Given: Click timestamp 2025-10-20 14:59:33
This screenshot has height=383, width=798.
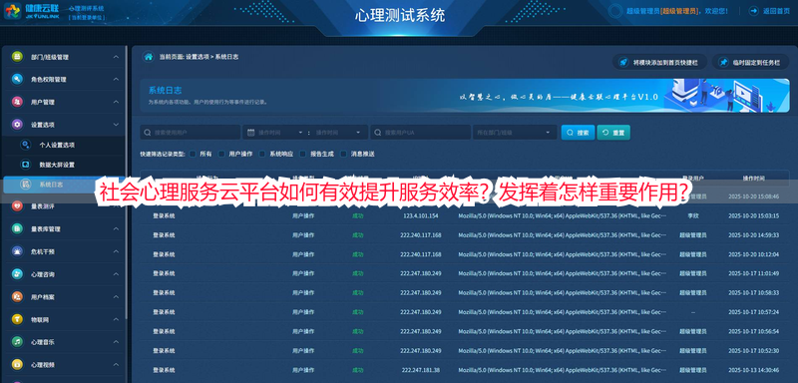Looking at the screenshot, I should pyautogui.click(x=753, y=235).
